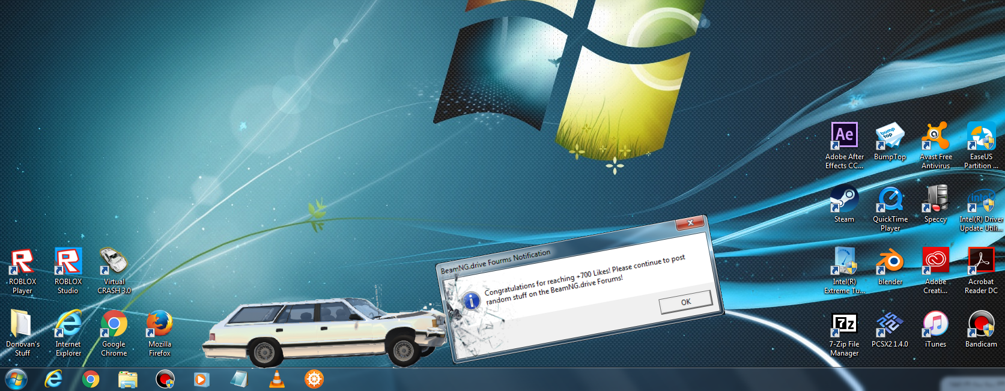This screenshot has height=391, width=1005.
Task: Launch Steam desktop shortcut
Action: point(844,204)
